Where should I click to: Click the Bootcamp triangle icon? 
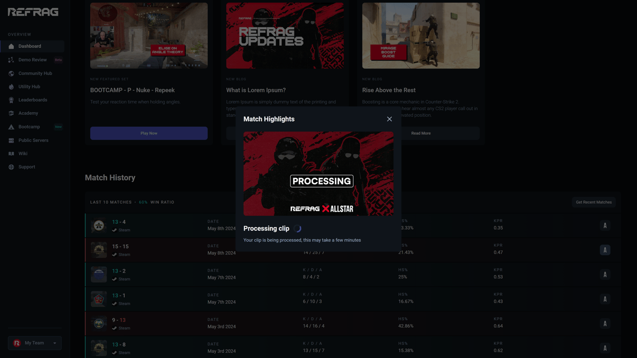(x=11, y=127)
